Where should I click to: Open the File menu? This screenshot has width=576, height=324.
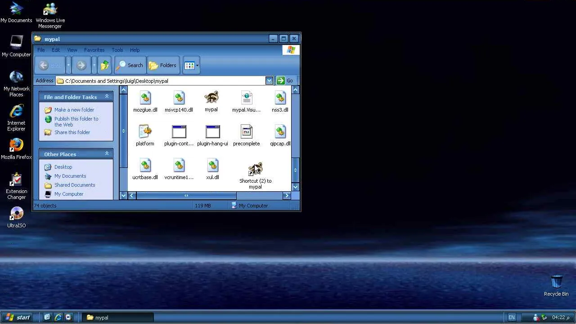point(41,50)
